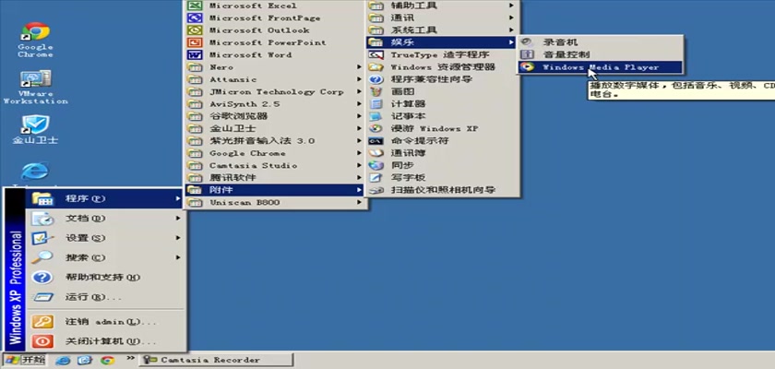Expand the Nero submenu arrow
The height and width of the screenshot is (369, 775).
click(x=361, y=66)
